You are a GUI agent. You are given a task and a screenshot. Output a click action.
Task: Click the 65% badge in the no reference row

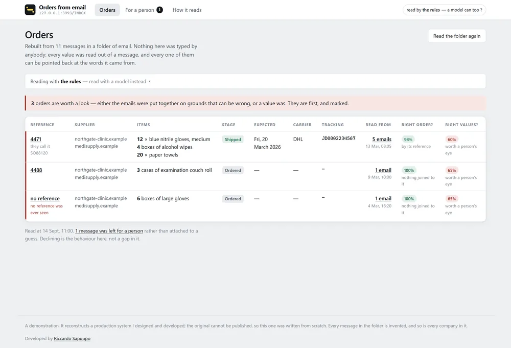click(452, 199)
